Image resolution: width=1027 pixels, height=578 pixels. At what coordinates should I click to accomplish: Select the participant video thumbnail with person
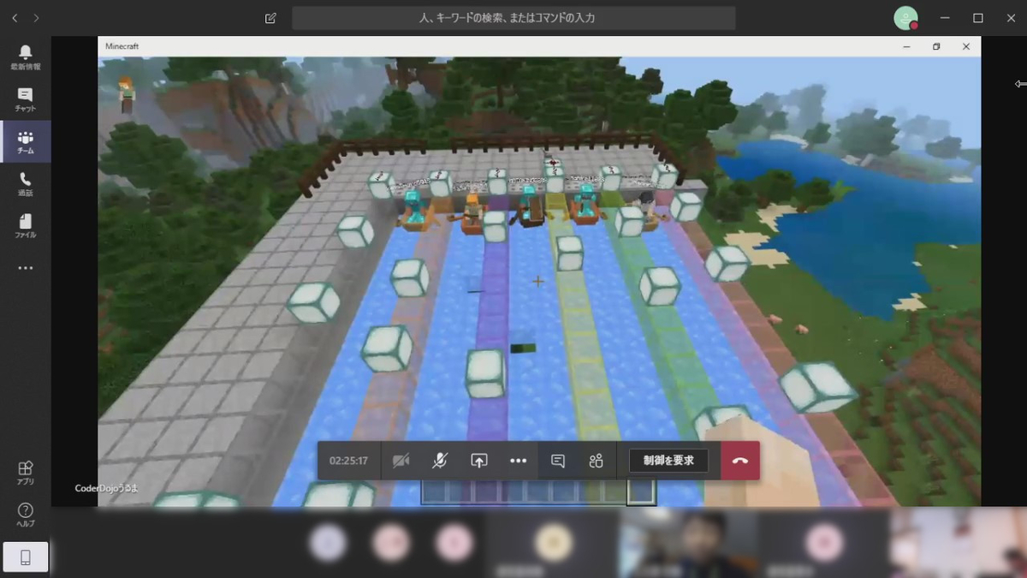pos(690,542)
